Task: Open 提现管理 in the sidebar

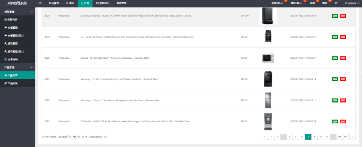Action: (12, 43)
